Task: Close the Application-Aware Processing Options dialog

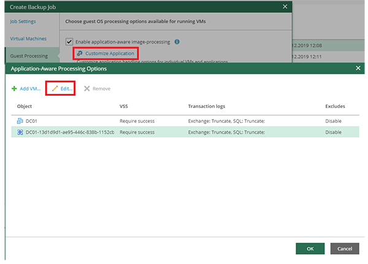Action: point(358,69)
